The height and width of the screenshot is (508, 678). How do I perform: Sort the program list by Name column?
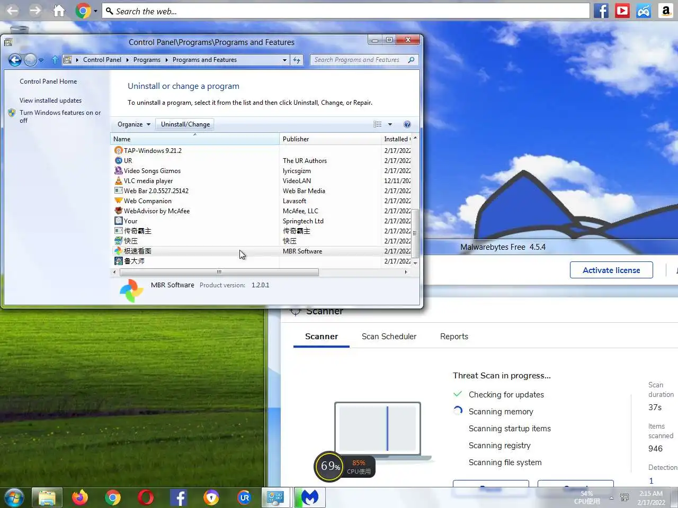[194, 139]
